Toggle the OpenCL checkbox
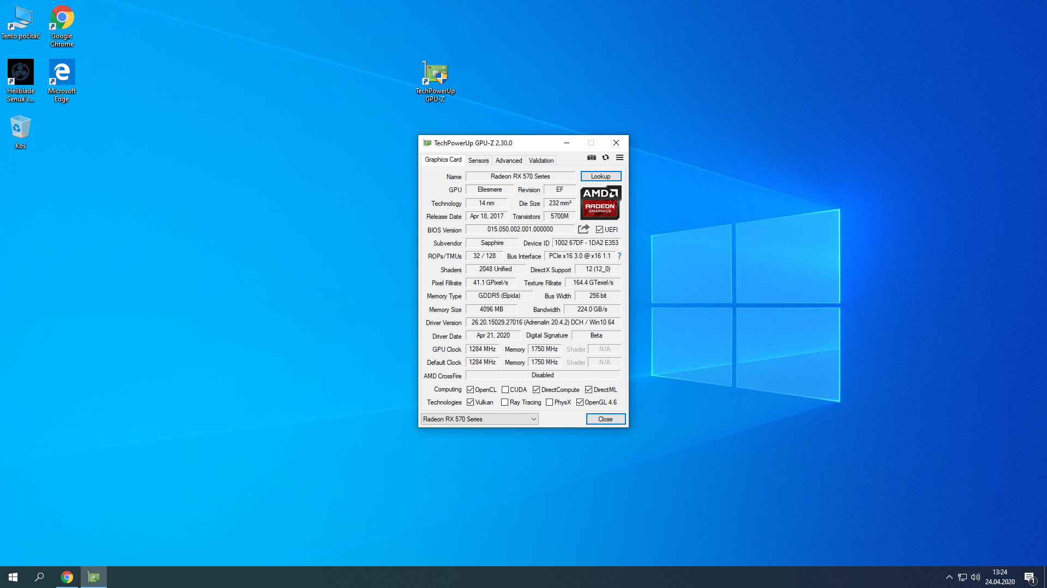 pyautogui.click(x=470, y=390)
